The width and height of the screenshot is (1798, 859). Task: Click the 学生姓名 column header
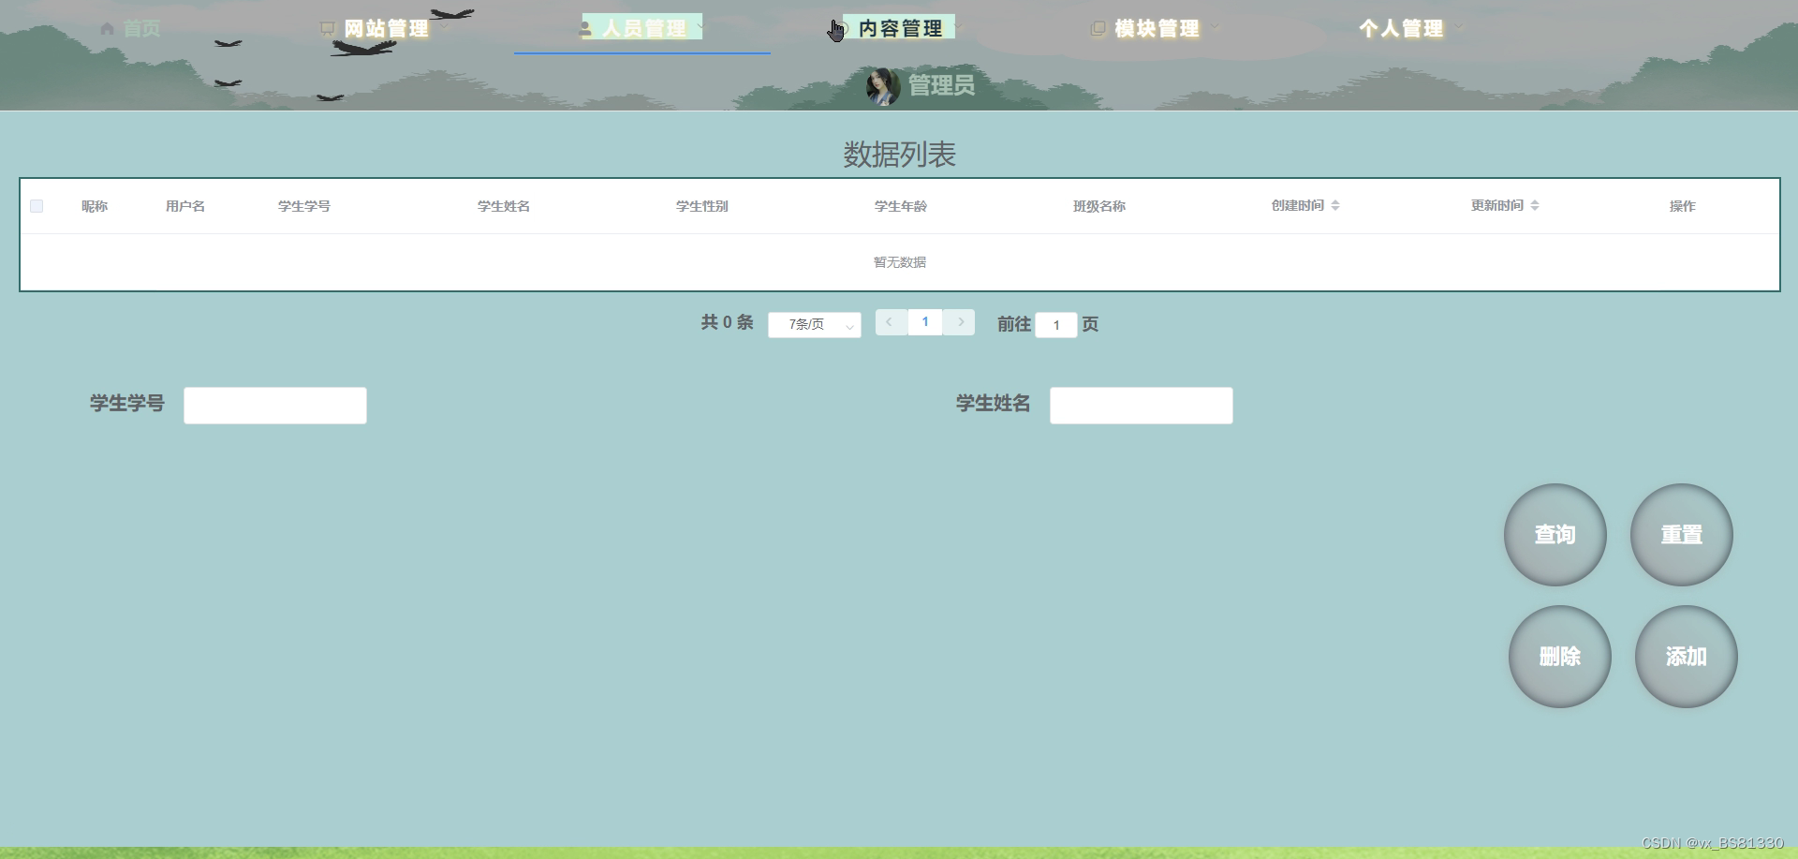pos(504,206)
